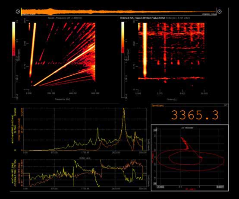This screenshot has height=199, width=239.
Task: Click the XY recorder minimum X-axis limit box
Action: point(160,187)
